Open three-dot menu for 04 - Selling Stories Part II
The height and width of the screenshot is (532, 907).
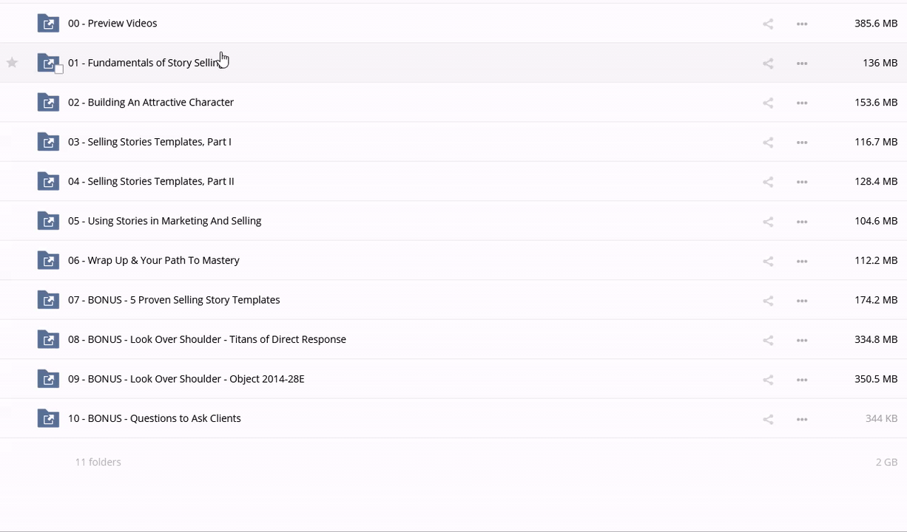pos(802,182)
